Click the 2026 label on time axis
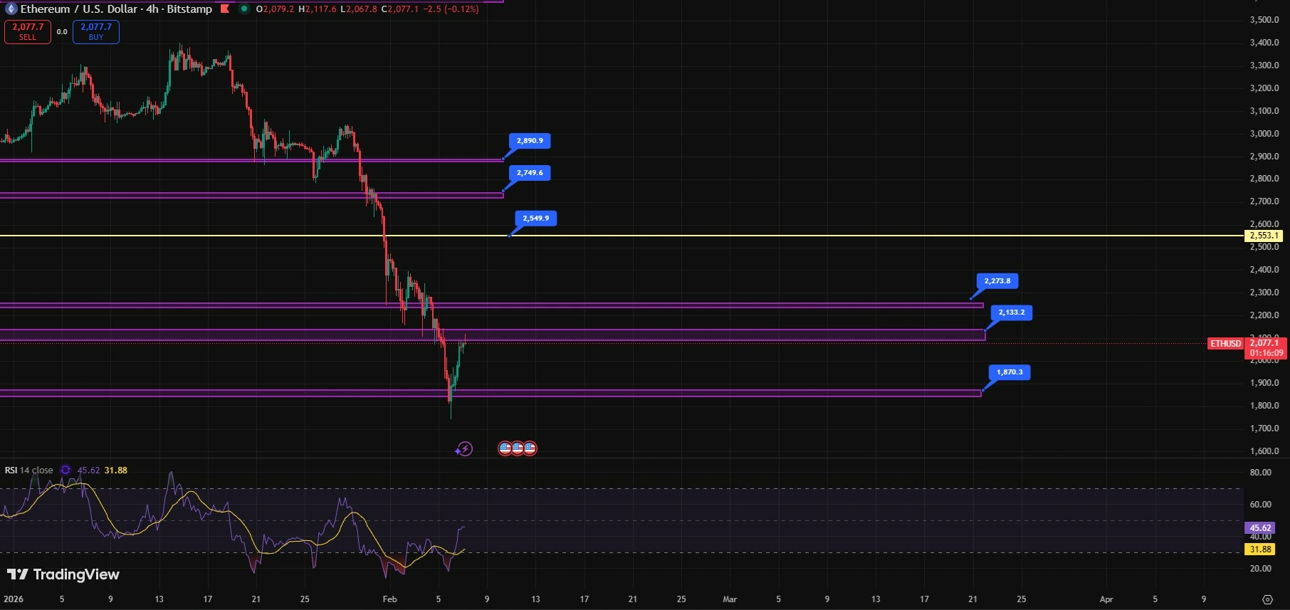 14,599
